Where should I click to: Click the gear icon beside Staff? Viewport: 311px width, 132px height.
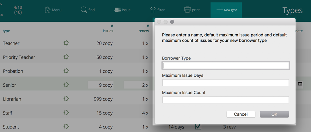click(x=66, y=113)
